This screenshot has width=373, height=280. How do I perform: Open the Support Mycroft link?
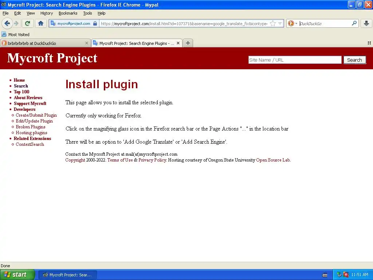coord(30,104)
